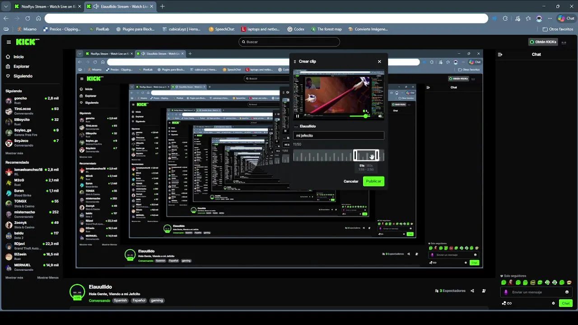This screenshot has width=578, height=325.
Task: Collapse the Chat panel with arrow icon
Action: pos(500,54)
